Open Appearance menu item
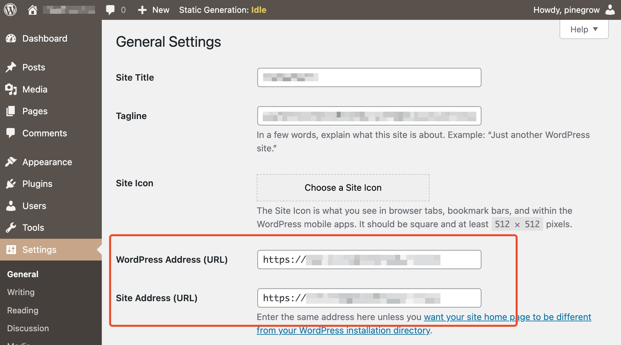 [51, 162]
